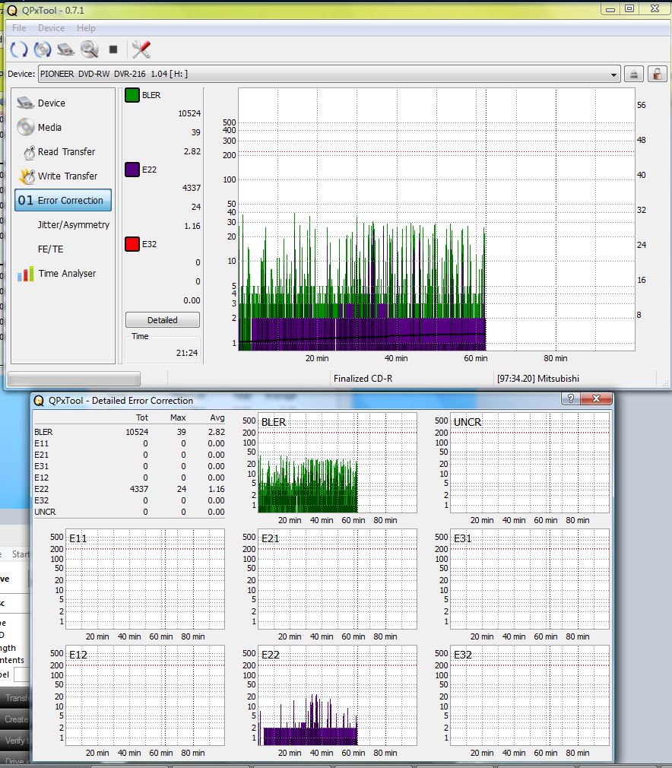Image resolution: width=672 pixels, height=768 pixels.
Task: Click the E21 detail graph
Action: coord(338,579)
